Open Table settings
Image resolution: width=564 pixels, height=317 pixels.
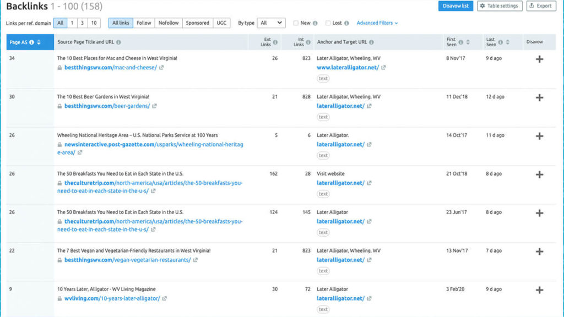tap(499, 6)
